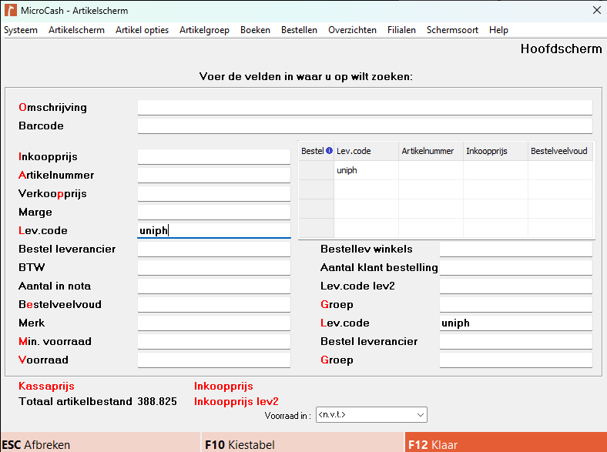
Task: Click the Lev.code lev2 input field
Action: 515,286
